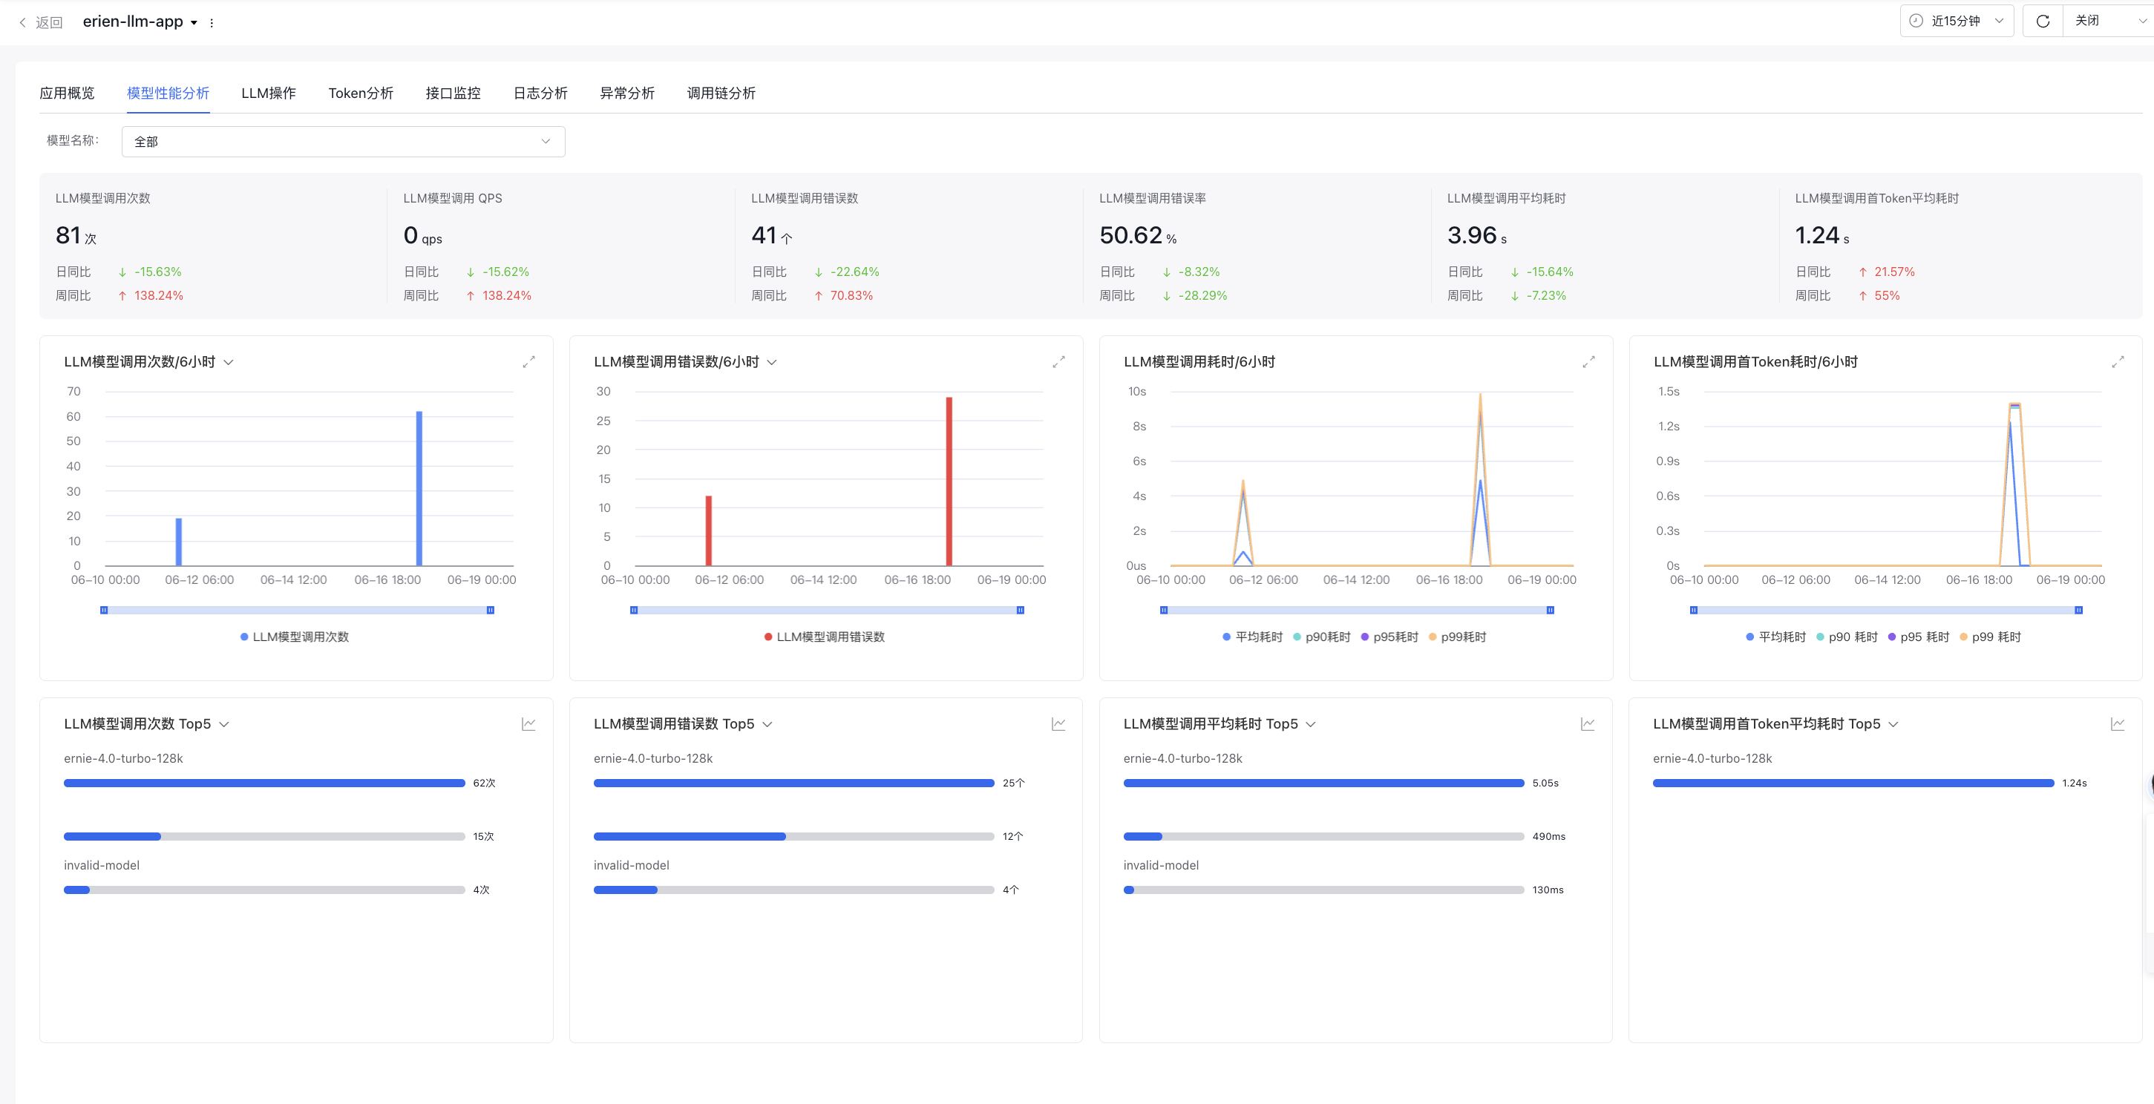Switch to the 应用概览 tab

tap(67, 93)
